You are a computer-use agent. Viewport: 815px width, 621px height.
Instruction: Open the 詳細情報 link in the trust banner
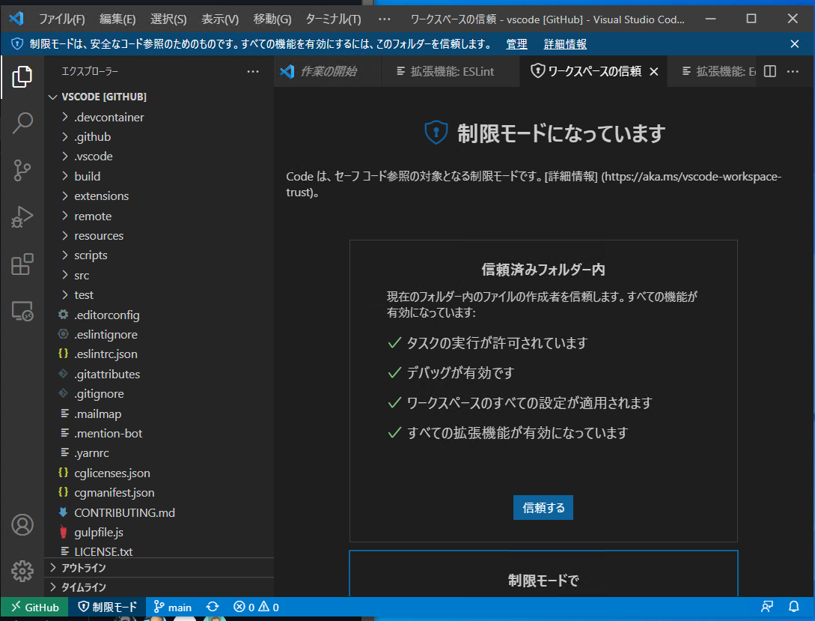564,45
